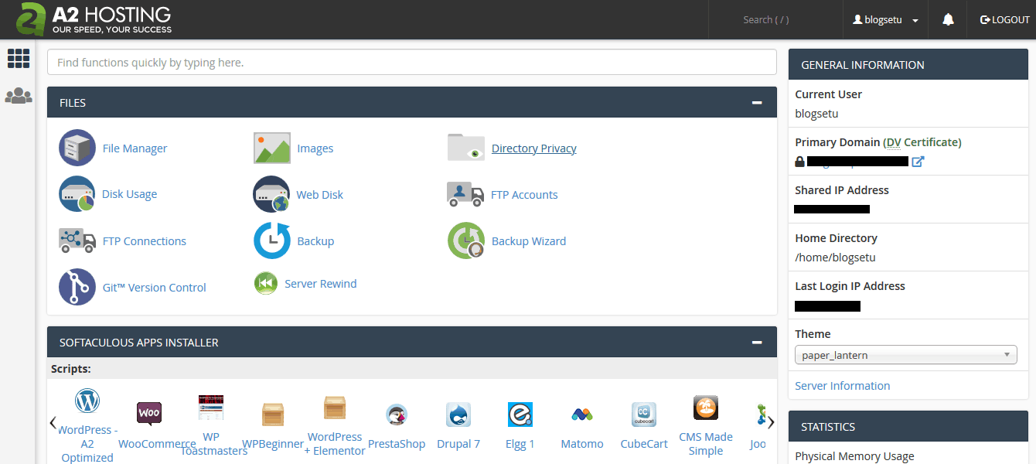This screenshot has height=464, width=1036.
Task: Show previous scripts with left arrow
Action: click(53, 422)
